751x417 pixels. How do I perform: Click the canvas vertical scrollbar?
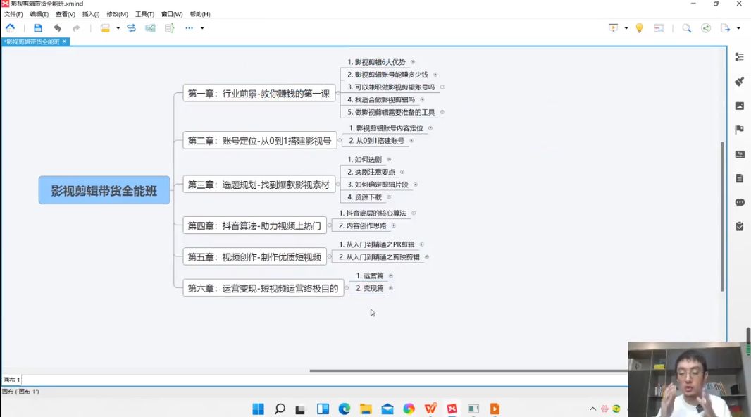coord(722,216)
